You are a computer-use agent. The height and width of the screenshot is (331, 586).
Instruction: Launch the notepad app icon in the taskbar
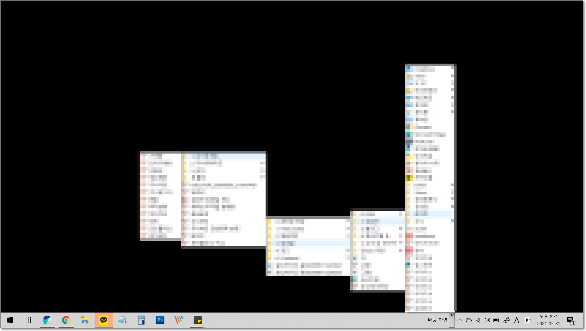tap(122, 320)
